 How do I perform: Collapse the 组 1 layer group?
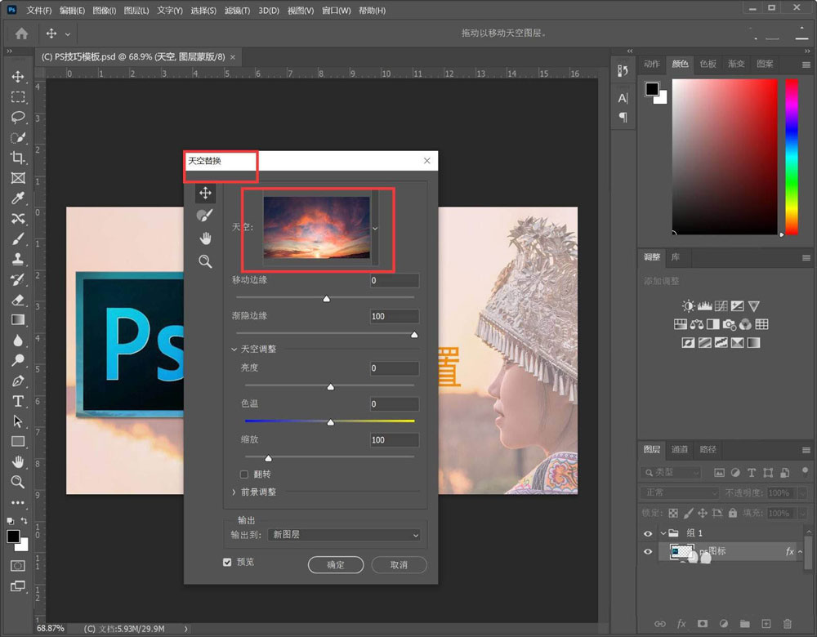pyautogui.click(x=663, y=532)
